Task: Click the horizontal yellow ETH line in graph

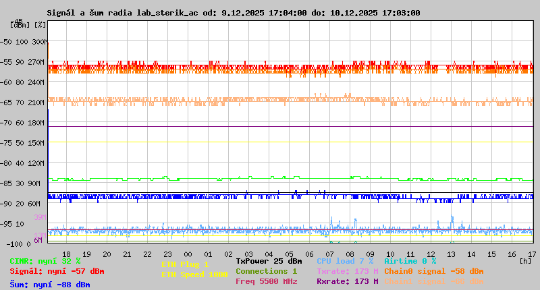Action: click(290, 142)
